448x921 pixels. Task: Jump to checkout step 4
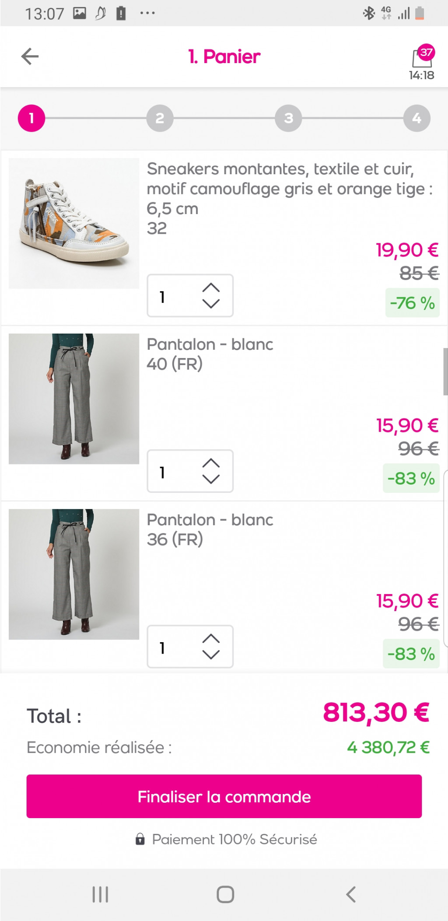point(416,118)
